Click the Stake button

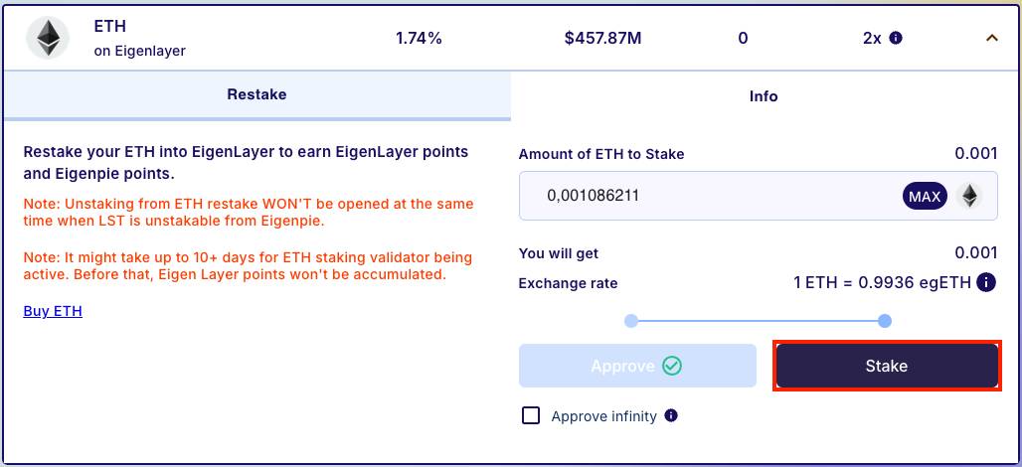887,366
